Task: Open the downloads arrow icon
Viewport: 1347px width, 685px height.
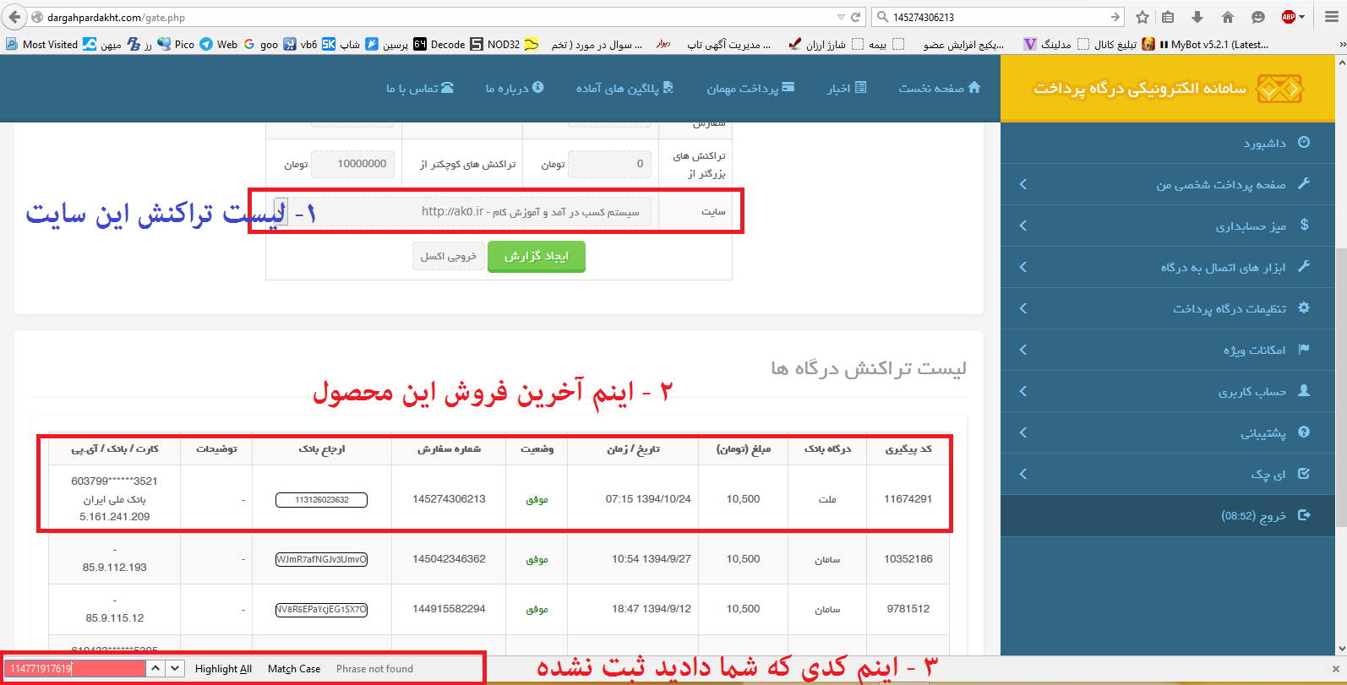Action: pyautogui.click(x=1197, y=17)
